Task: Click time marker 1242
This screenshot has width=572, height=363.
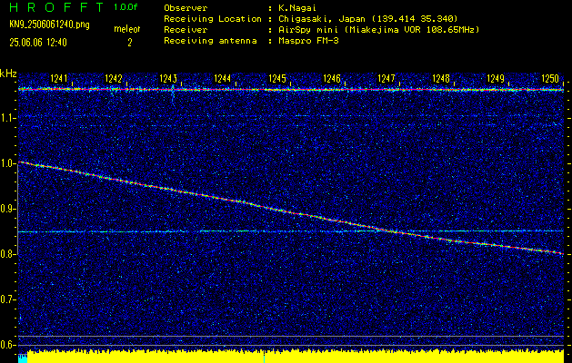Action: pos(114,78)
